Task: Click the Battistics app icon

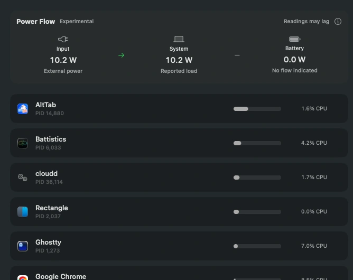Action: [x=23, y=143]
